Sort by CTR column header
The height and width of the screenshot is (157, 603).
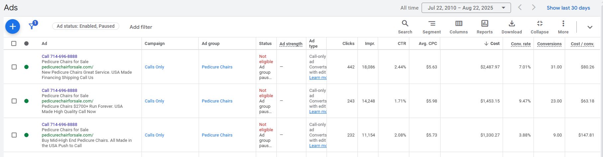(402, 44)
